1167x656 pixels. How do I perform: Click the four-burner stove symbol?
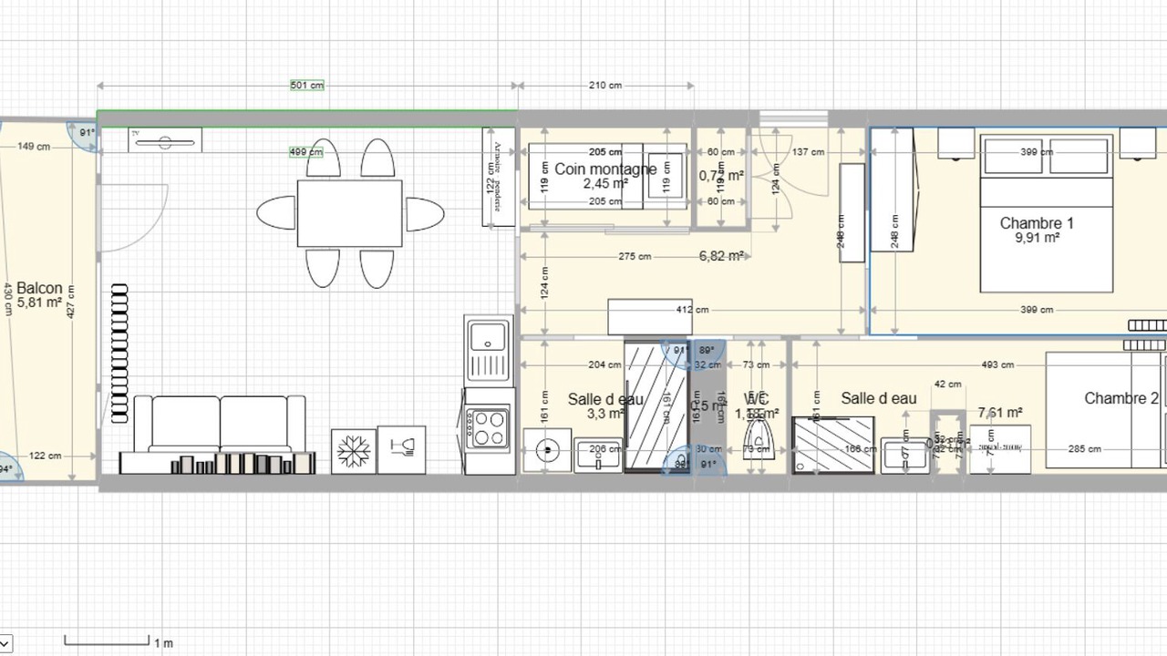click(488, 426)
